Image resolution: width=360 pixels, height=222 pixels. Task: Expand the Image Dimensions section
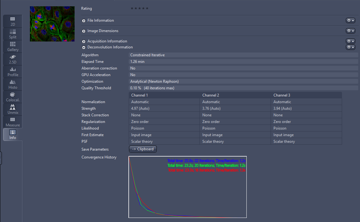[x=83, y=31]
